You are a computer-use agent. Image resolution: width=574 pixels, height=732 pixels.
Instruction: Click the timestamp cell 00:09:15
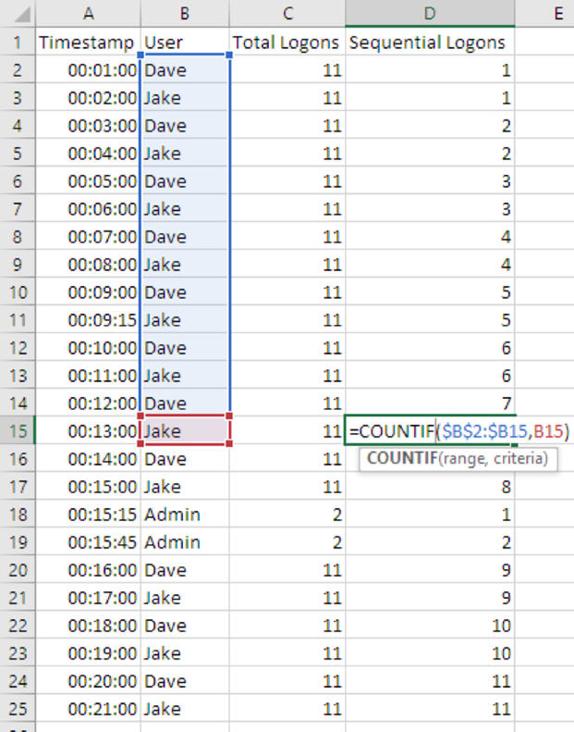click(x=88, y=320)
